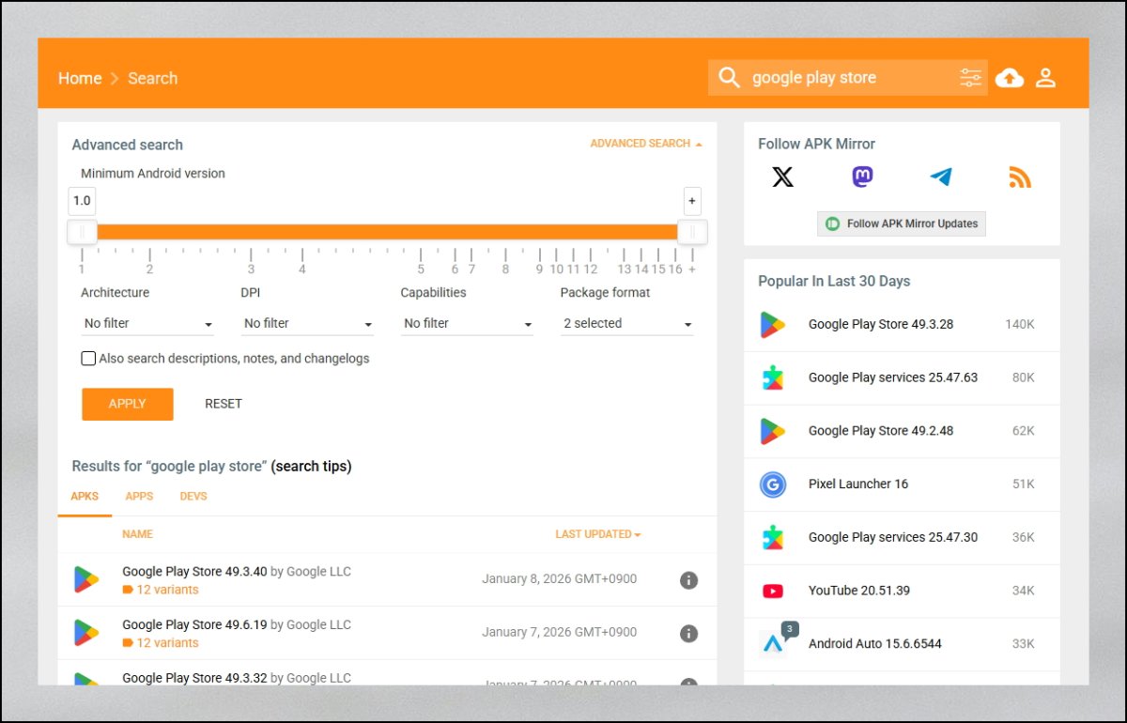Open the Architecture filter dropdown
This screenshot has width=1127, height=723.
(147, 323)
